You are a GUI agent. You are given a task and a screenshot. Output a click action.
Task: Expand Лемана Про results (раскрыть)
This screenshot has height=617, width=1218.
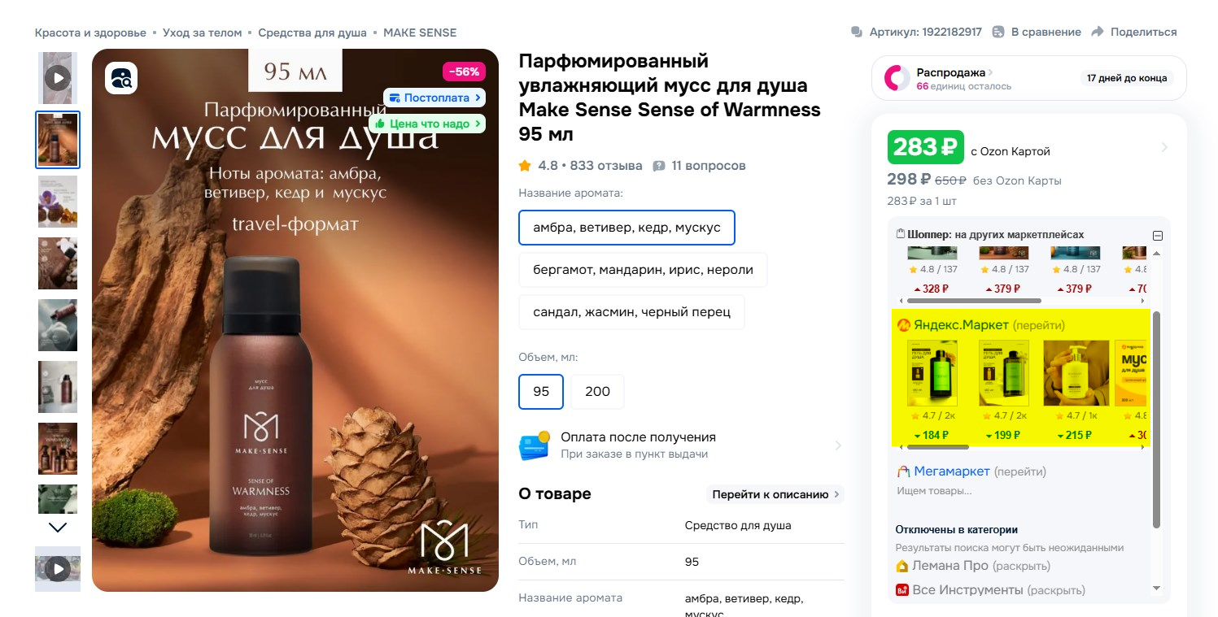click(x=1021, y=567)
